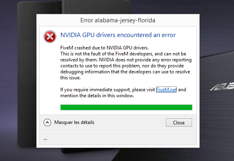Viewport: 234px width, 161px height.
Task: Click the "..." details text in footer
Action: coord(46,139)
